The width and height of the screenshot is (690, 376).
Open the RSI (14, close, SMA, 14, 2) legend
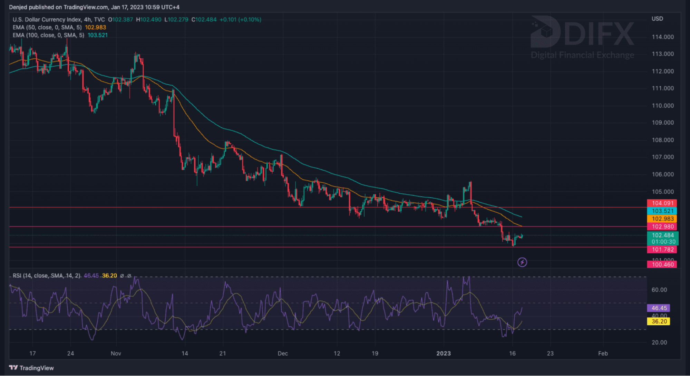[x=46, y=276]
